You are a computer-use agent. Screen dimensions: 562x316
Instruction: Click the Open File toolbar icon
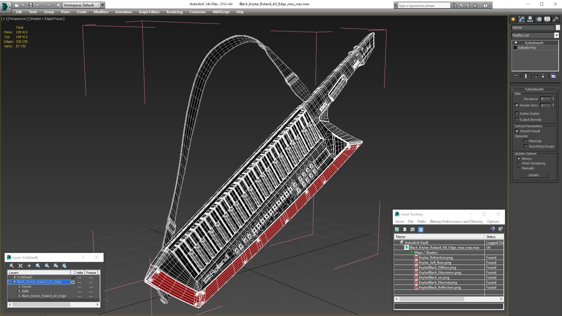[x=23, y=5]
